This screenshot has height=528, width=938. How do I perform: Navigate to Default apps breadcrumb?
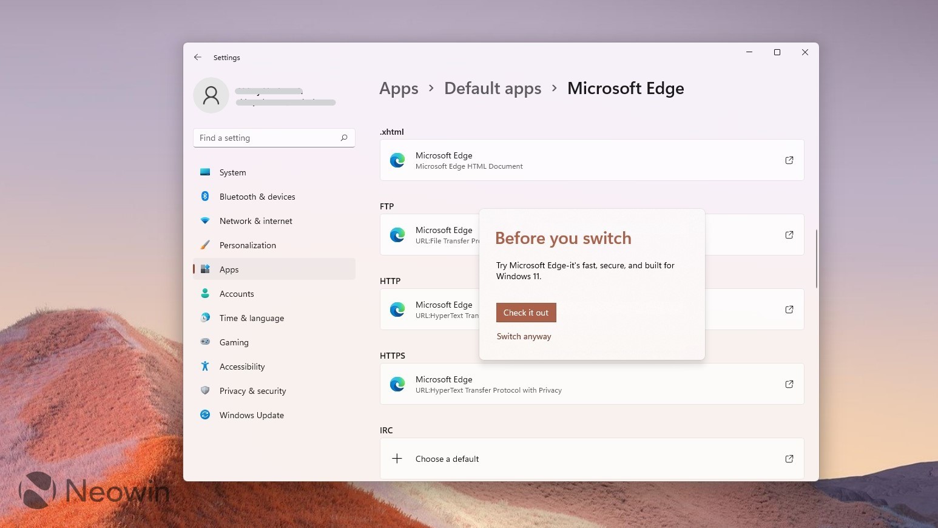click(x=493, y=89)
